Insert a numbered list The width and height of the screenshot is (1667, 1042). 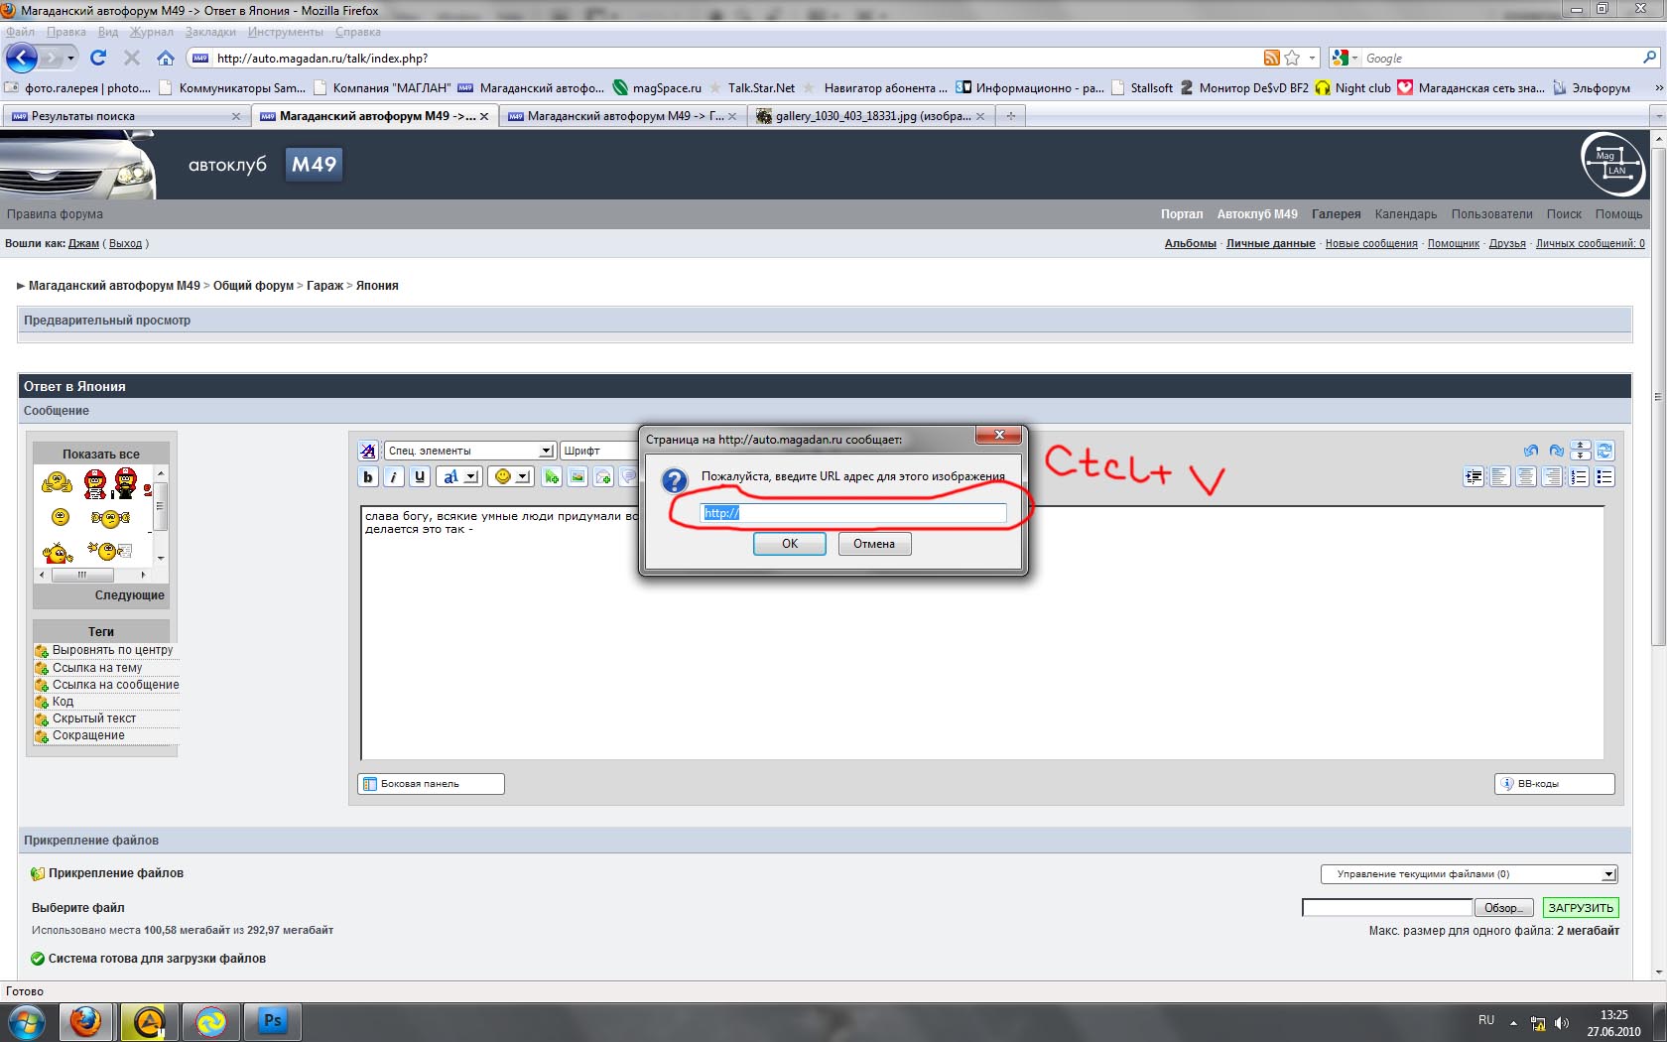[x=1579, y=477]
